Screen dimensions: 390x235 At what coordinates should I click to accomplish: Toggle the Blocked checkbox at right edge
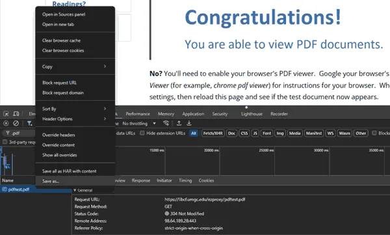click(374, 133)
